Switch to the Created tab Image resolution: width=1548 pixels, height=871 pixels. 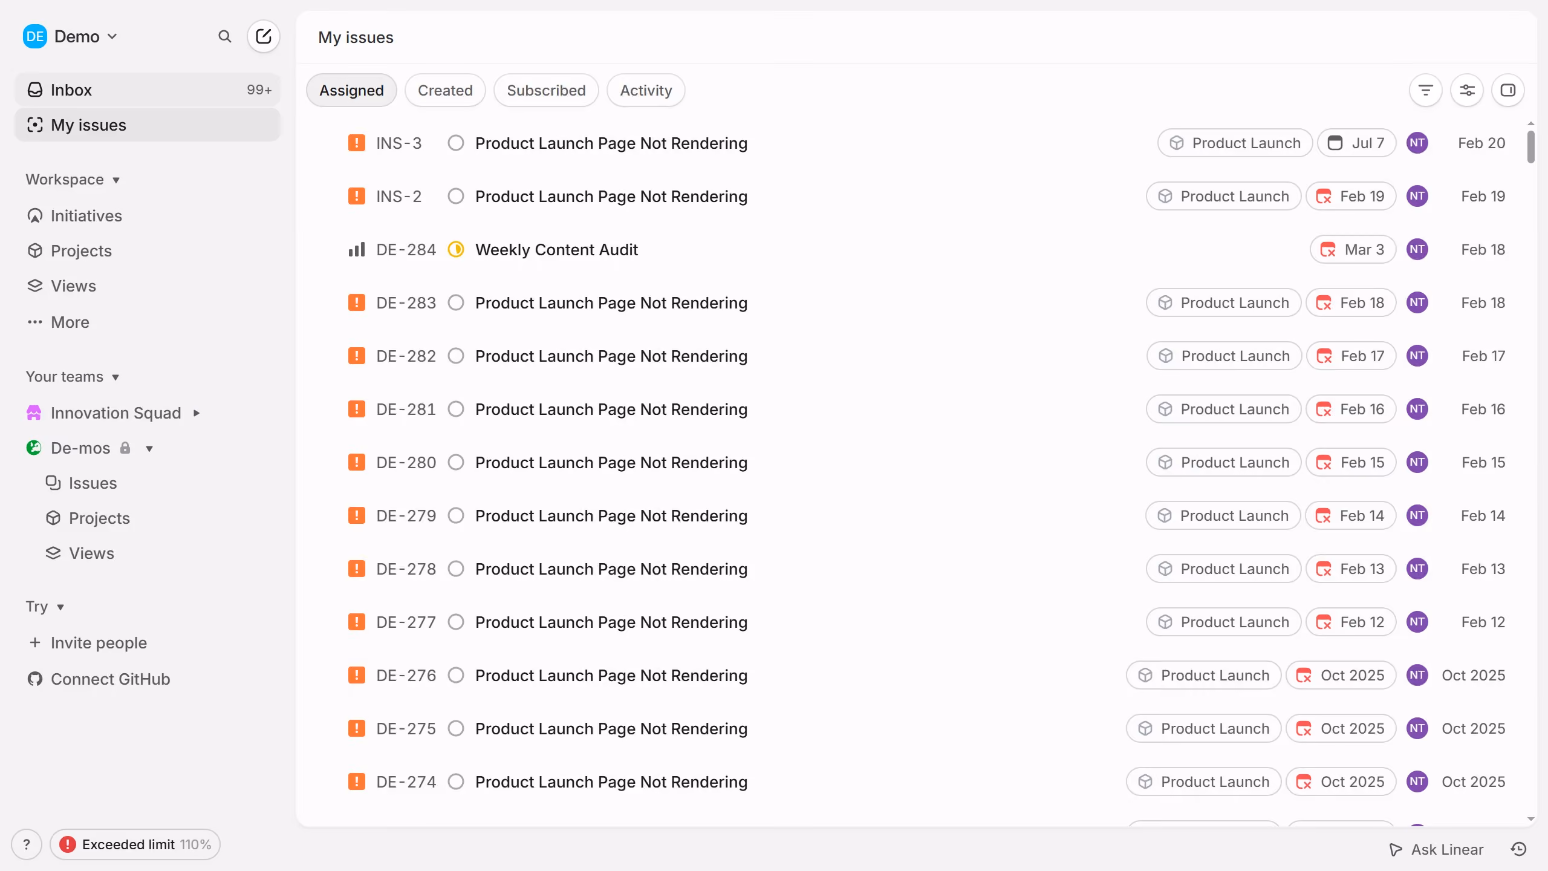(445, 90)
